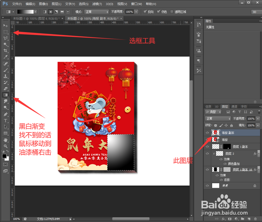Choose Reflected gradient style in options bar
This screenshot has width=262, height=222.
point(62,12)
